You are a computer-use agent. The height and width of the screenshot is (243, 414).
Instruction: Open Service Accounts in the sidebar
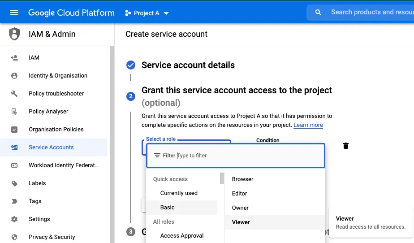pyautogui.click(x=54, y=148)
